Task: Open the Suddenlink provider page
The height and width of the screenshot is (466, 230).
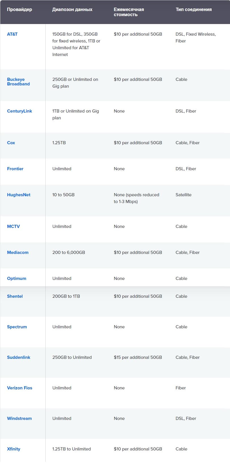Action: (19, 357)
